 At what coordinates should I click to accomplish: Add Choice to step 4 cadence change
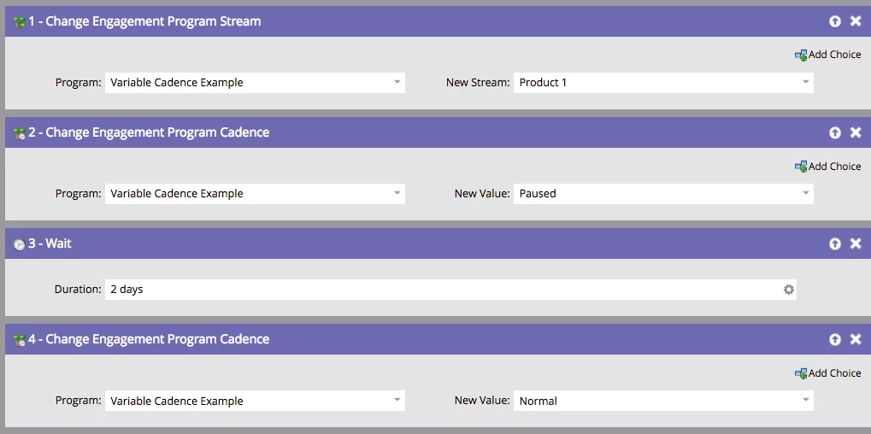click(x=827, y=373)
